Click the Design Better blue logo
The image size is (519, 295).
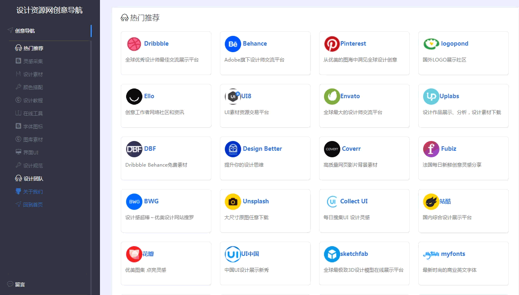(233, 149)
